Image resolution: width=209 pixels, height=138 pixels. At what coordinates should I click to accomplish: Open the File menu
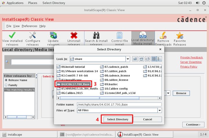(9, 26)
